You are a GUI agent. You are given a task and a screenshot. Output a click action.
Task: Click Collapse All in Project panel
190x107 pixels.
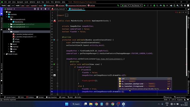[x=41, y=9]
